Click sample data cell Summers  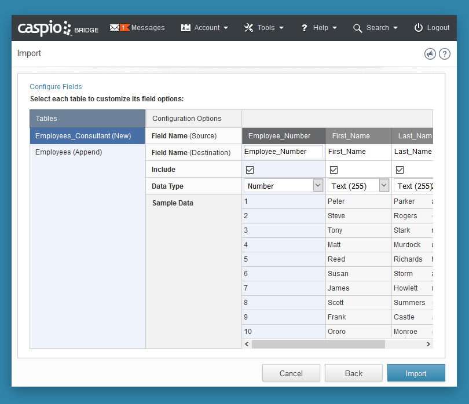coord(412,303)
